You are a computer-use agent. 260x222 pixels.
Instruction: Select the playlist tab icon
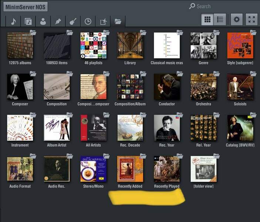(x=103, y=21)
